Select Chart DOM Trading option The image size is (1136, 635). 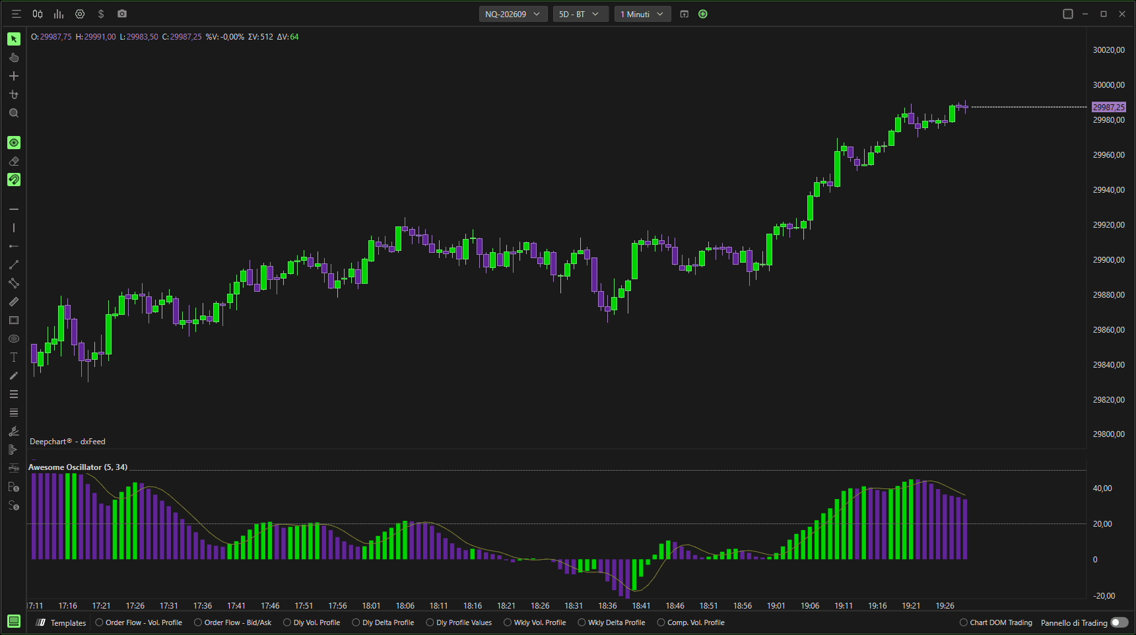[x=995, y=622]
